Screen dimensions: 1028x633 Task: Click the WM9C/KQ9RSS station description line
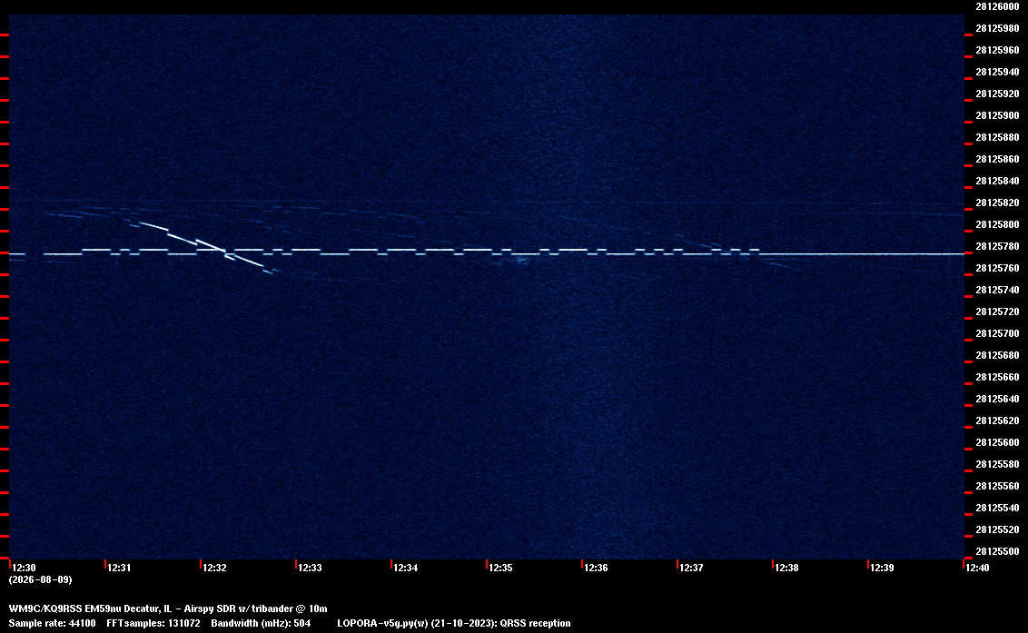168,608
